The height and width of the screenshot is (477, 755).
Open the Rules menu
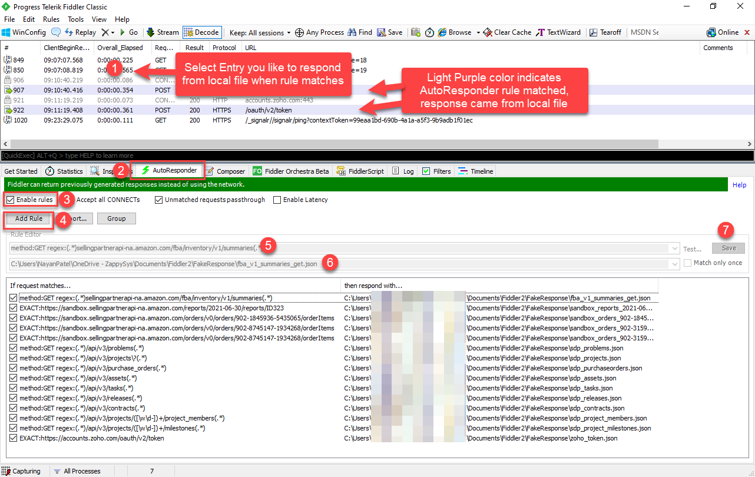[x=51, y=19]
